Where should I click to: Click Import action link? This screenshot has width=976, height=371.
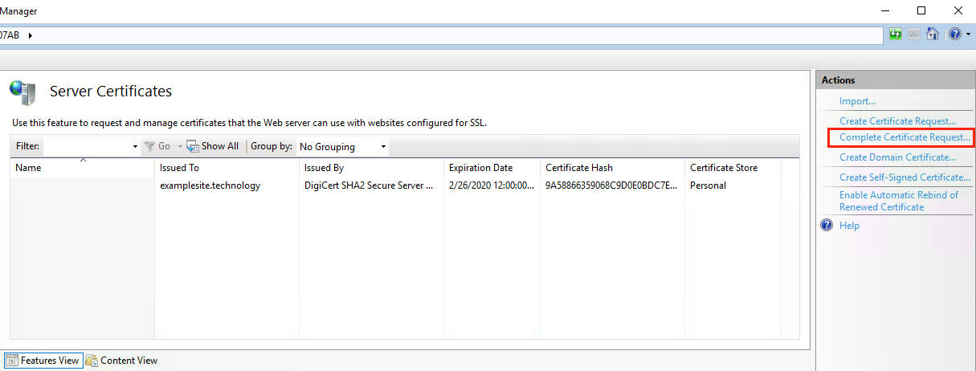(x=857, y=101)
